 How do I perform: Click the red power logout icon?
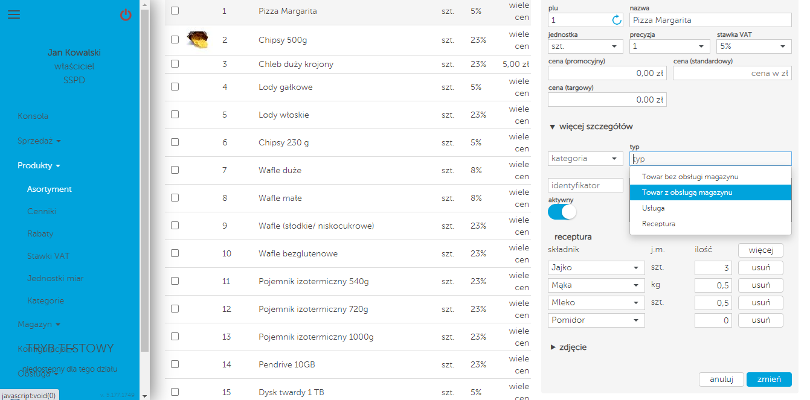pos(126,15)
